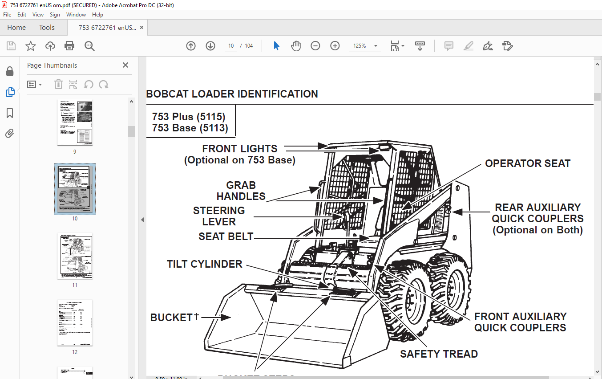Open the File menu
Viewport: 602px width, 379px height.
[7, 15]
